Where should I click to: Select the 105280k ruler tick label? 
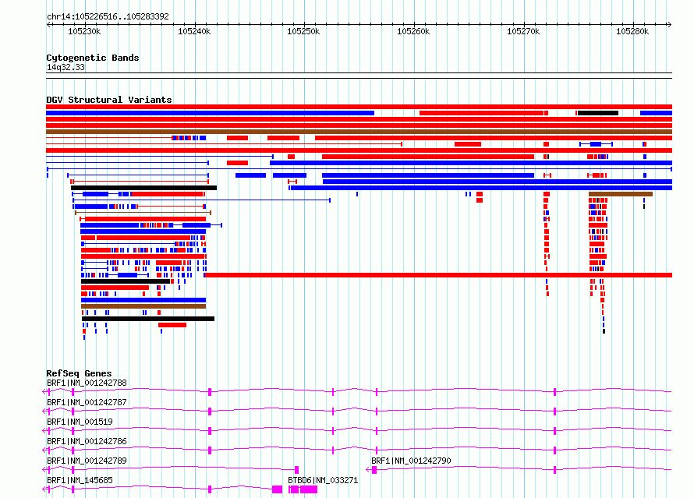point(632,31)
